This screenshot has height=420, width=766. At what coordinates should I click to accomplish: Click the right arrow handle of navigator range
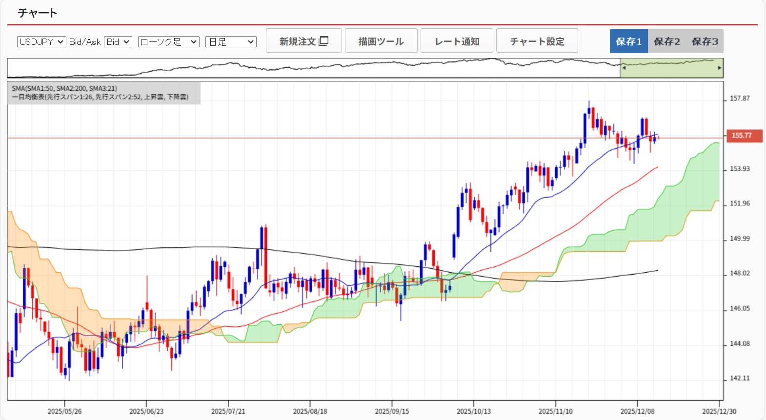[719, 68]
